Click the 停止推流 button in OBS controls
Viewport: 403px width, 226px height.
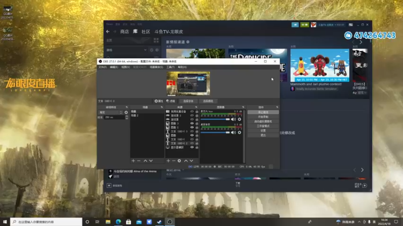(x=263, y=112)
